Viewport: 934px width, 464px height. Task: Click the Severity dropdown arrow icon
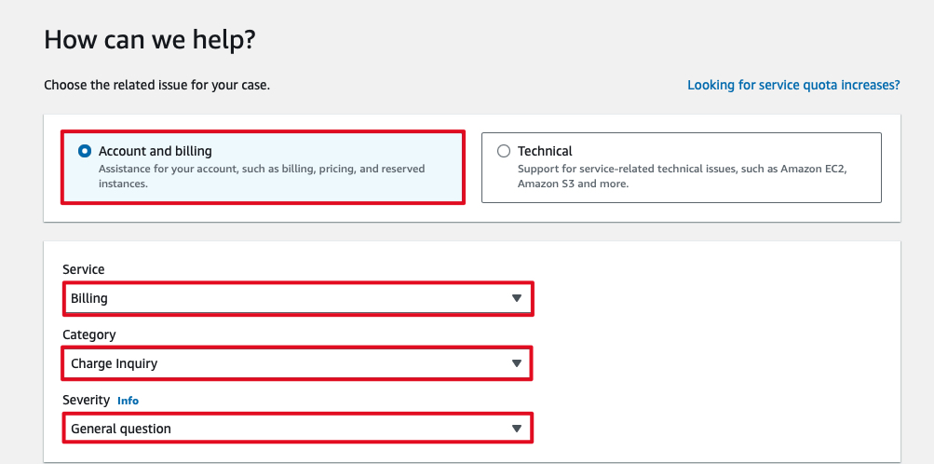(x=517, y=429)
